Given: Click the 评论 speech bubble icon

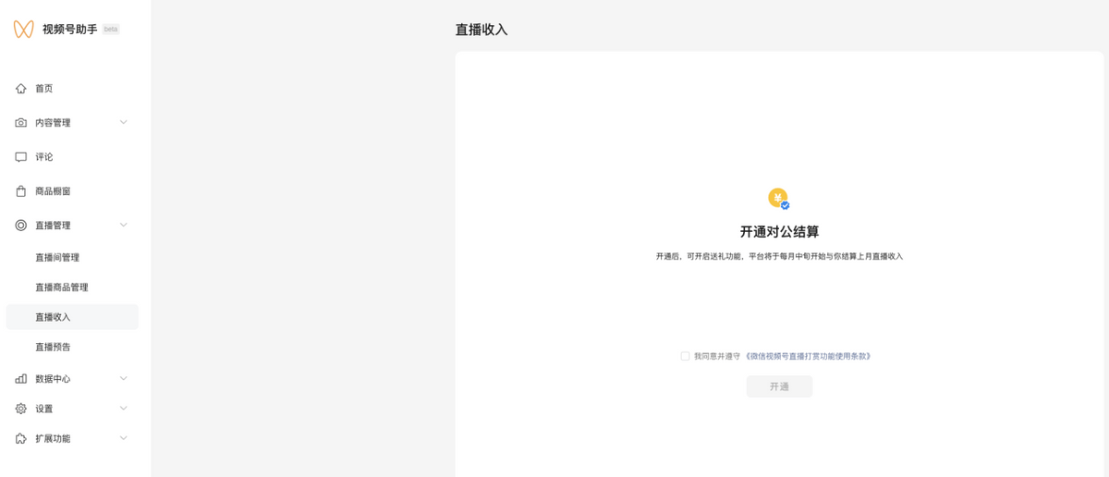Looking at the screenshot, I should click(21, 157).
